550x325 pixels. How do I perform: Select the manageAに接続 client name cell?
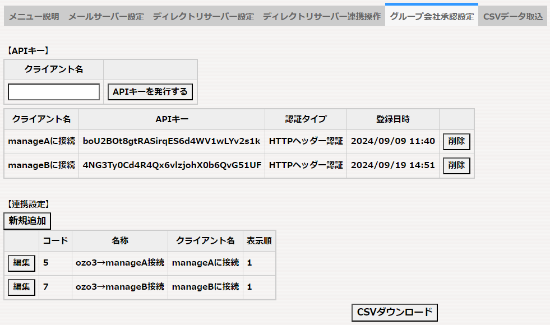(40, 141)
